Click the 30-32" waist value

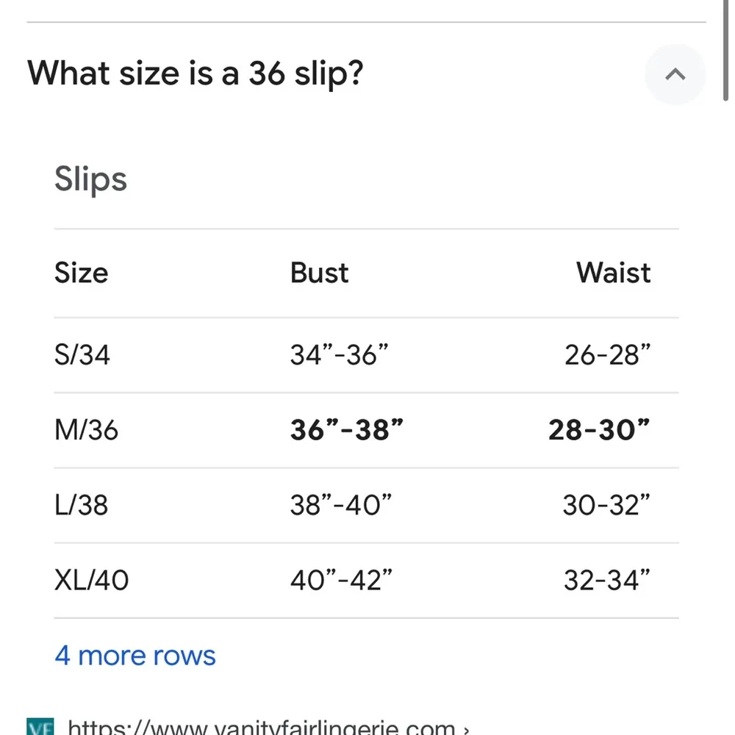coord(606,505)
